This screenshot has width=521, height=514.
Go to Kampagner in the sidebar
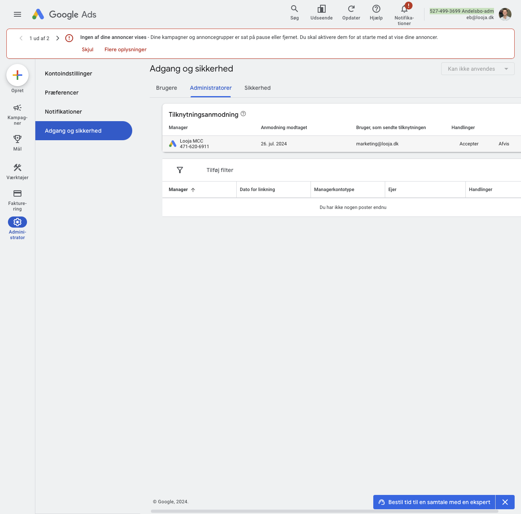coord(17,114)
